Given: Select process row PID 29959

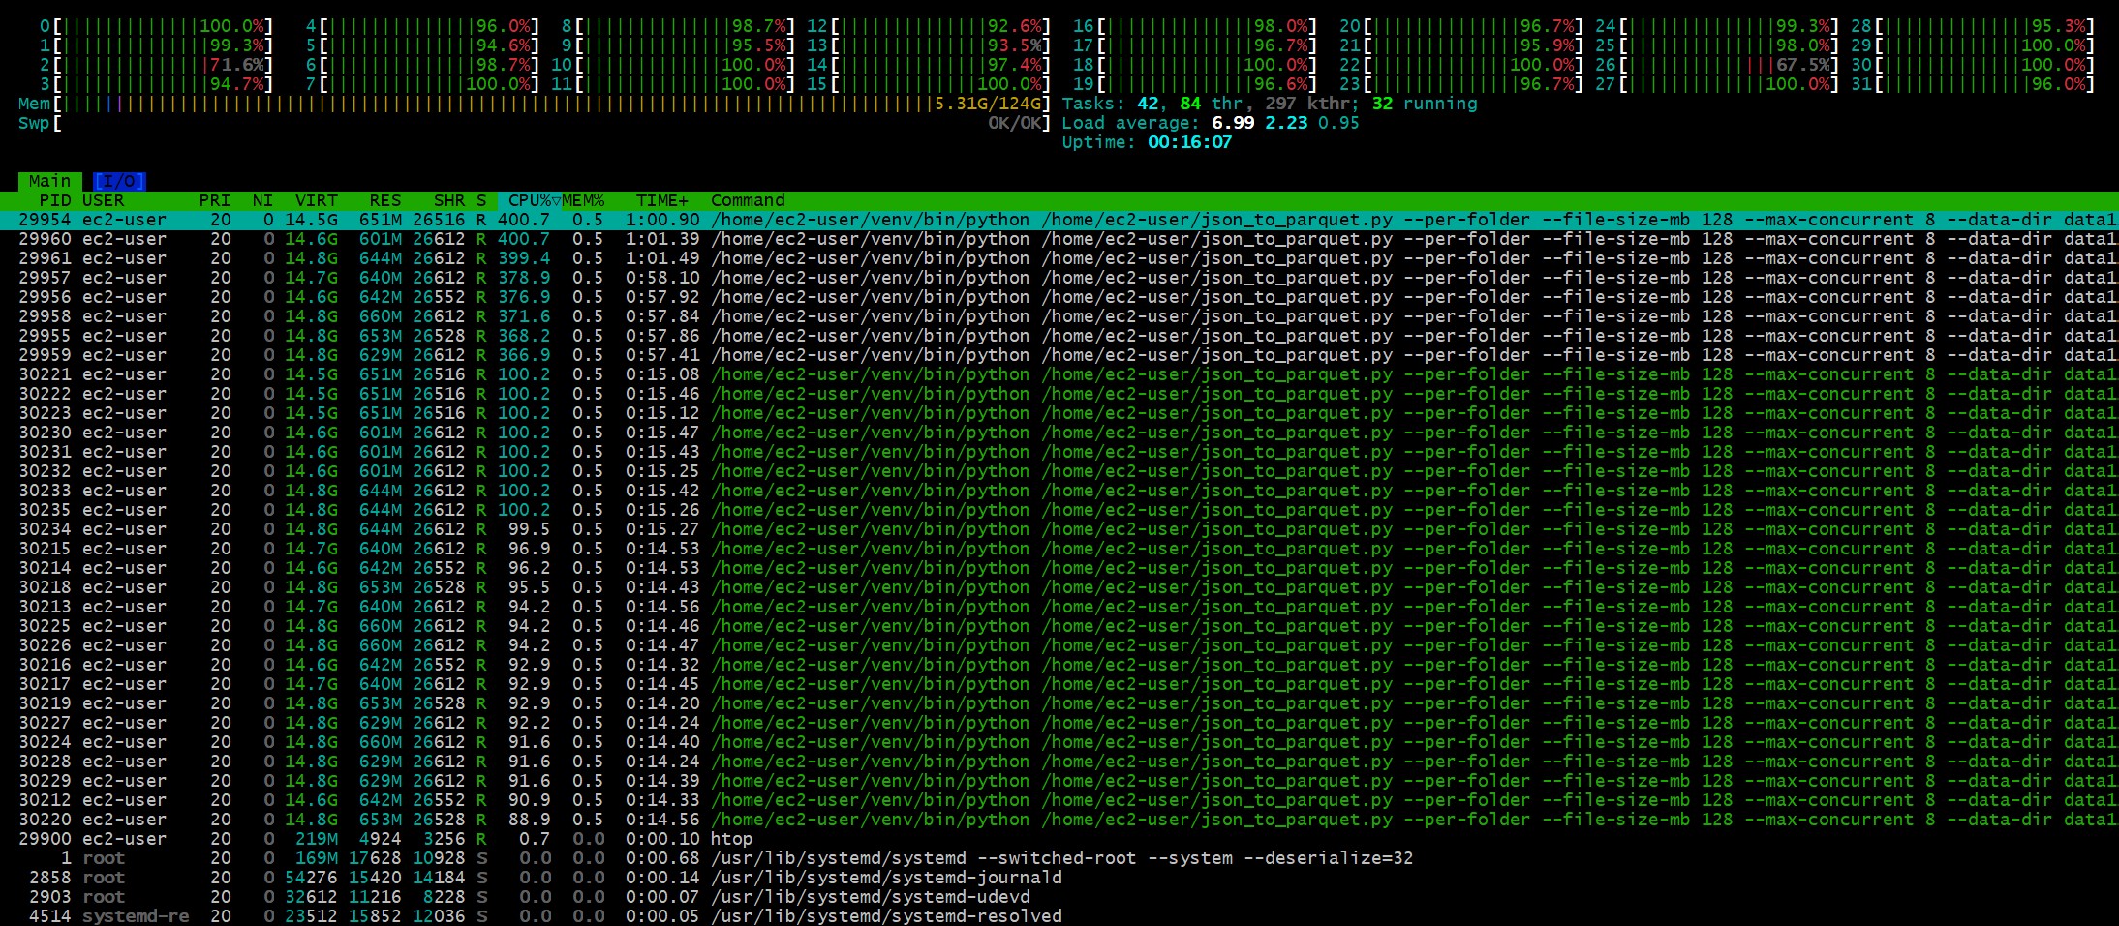Looking at the screenshot, I should coord(1059,355).
